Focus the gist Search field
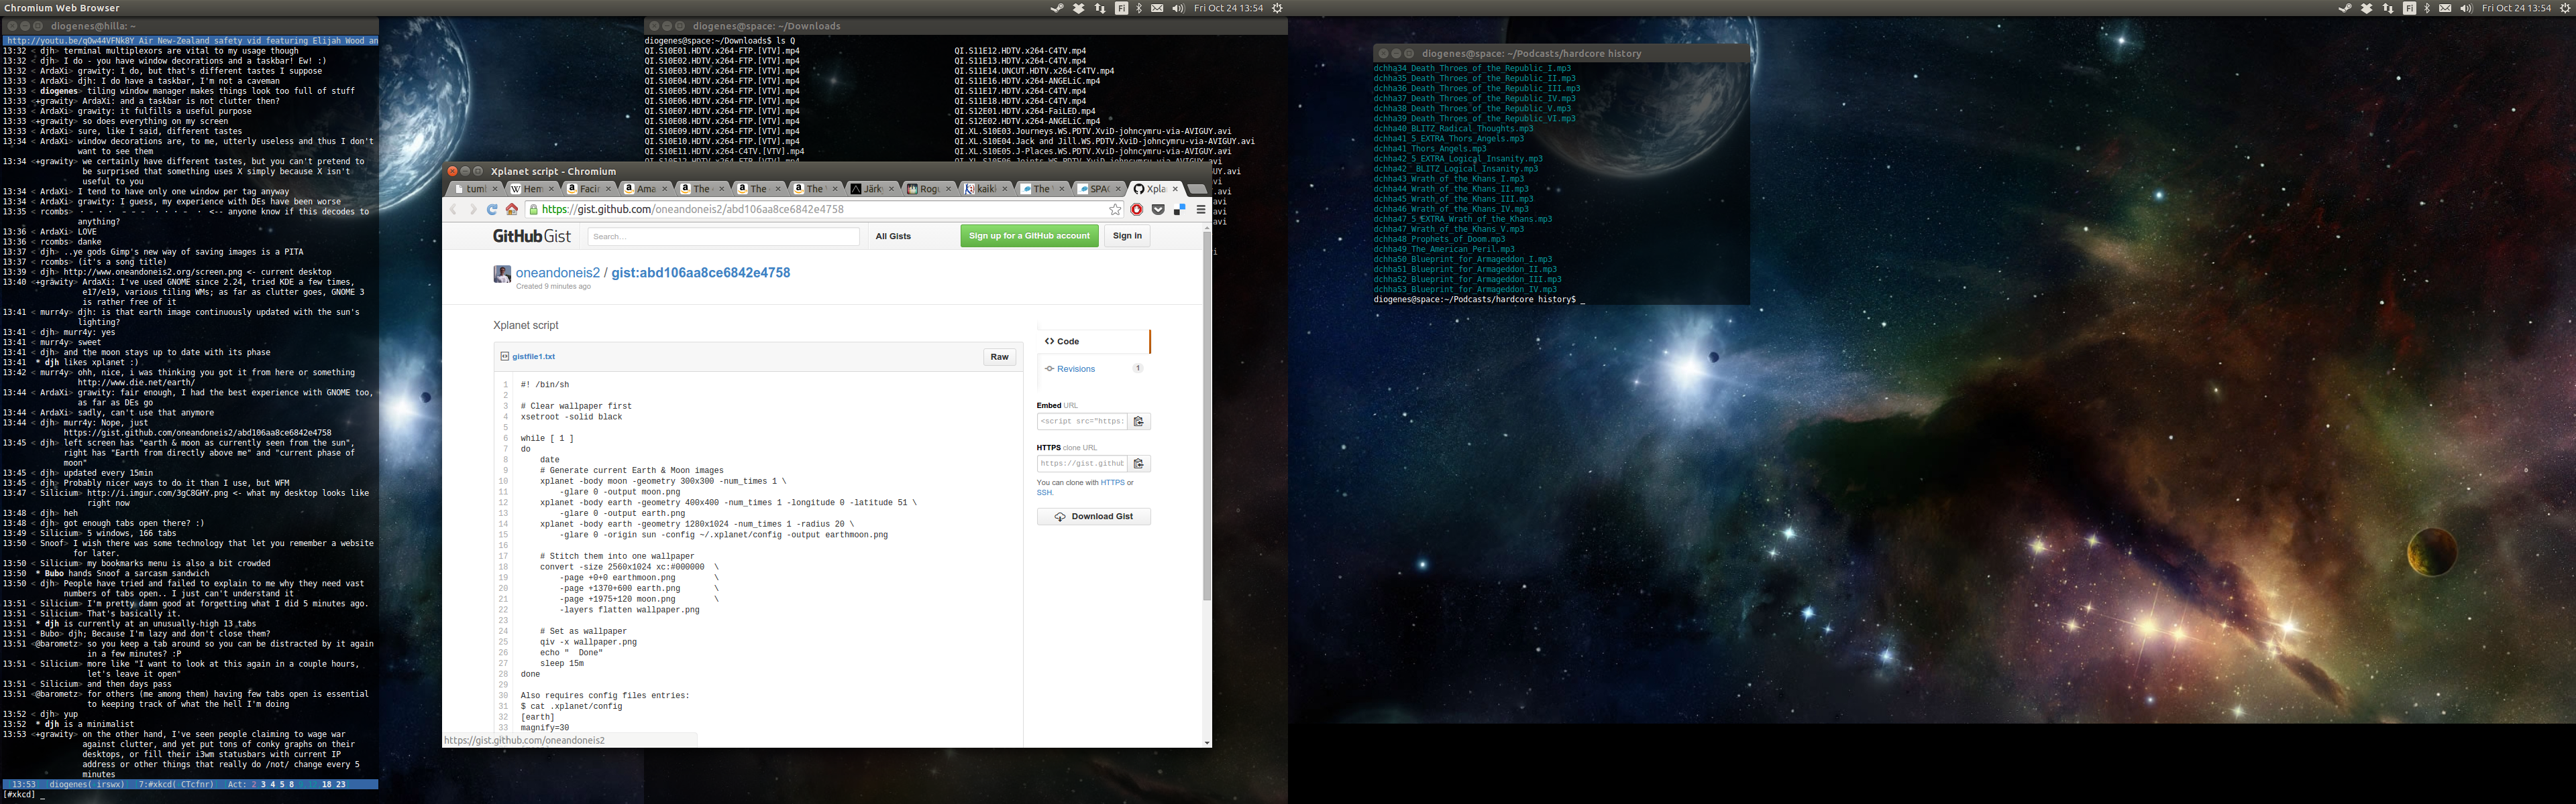Image resolution: width=2576 pixels, height=804 pixels. (x=723, y=237)
